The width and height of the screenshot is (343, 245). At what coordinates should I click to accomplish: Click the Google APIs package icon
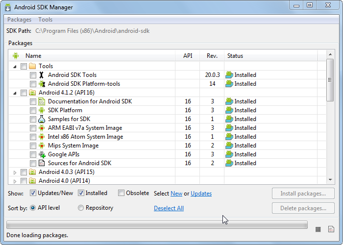42,154
